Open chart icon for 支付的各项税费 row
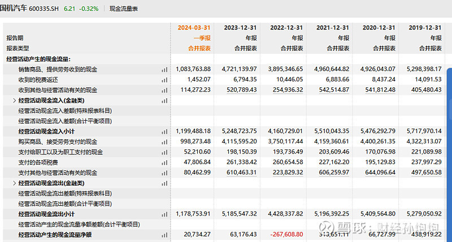The height and width of the screenshot is (242, 452). point(164,163)
